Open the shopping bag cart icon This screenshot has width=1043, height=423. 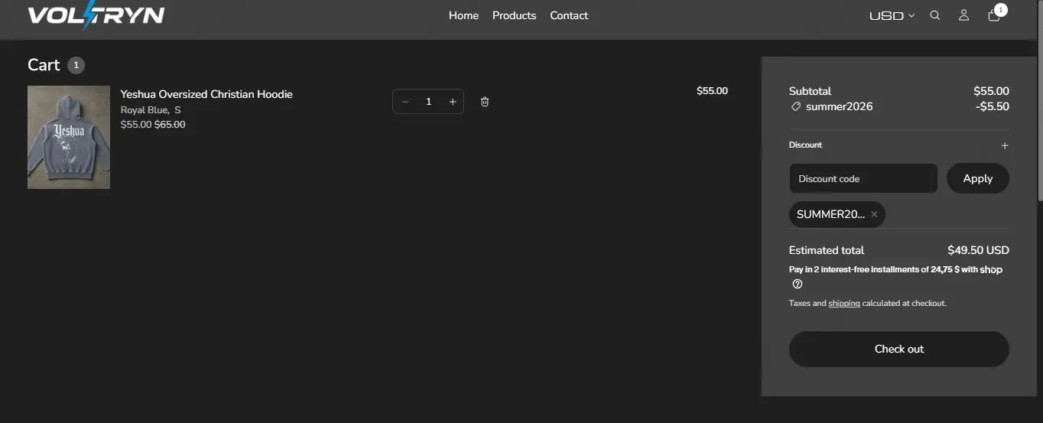[x=994, y=15]
